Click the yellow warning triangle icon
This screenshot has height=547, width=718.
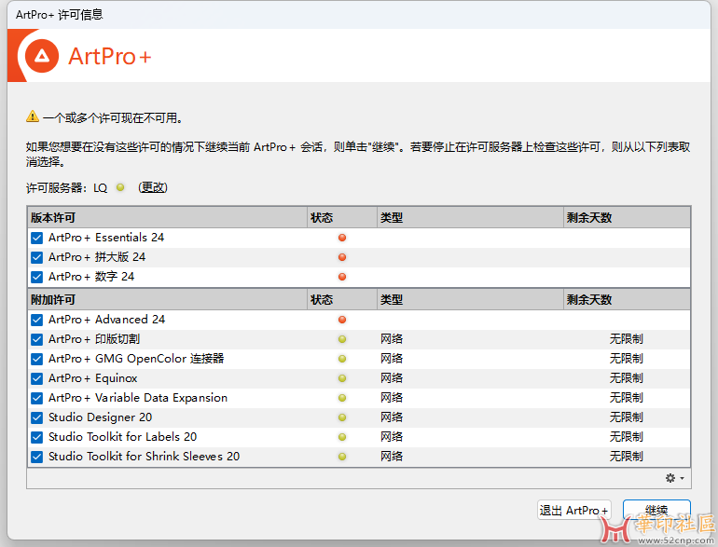(33, 116)
